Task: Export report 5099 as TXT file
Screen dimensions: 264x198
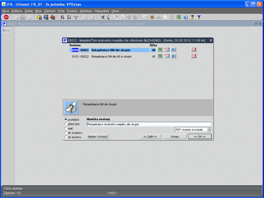Action: tap(167, 49)
